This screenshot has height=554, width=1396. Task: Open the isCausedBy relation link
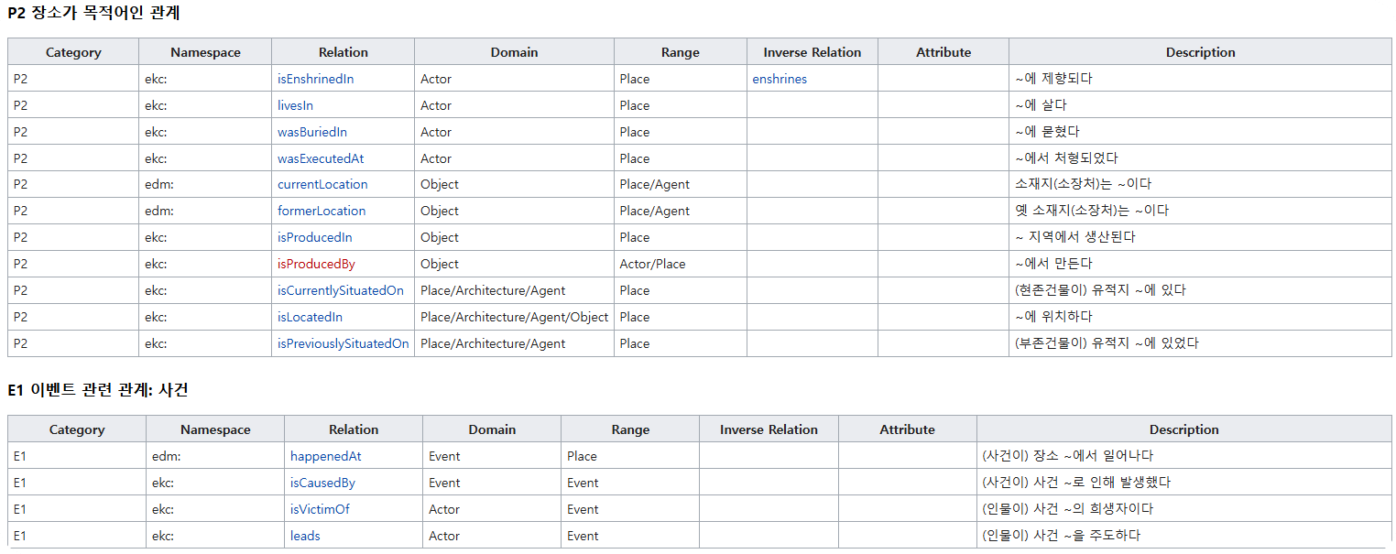(322, 483)
